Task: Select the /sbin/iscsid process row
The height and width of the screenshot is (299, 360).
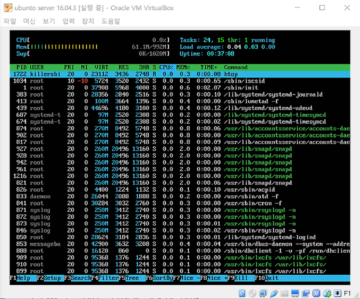Action: click(x=180, y=81)
